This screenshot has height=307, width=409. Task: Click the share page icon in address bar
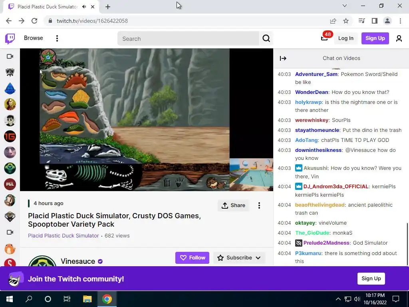(x=333, y=21)
